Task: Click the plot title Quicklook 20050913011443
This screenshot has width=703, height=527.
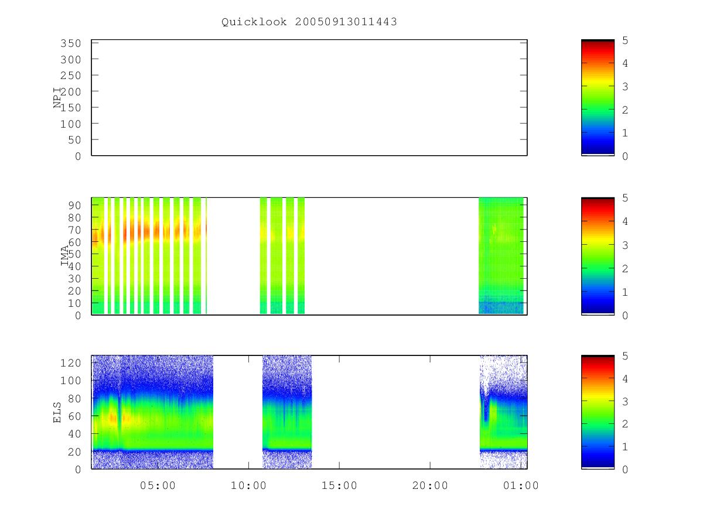Action: (309, 22)
